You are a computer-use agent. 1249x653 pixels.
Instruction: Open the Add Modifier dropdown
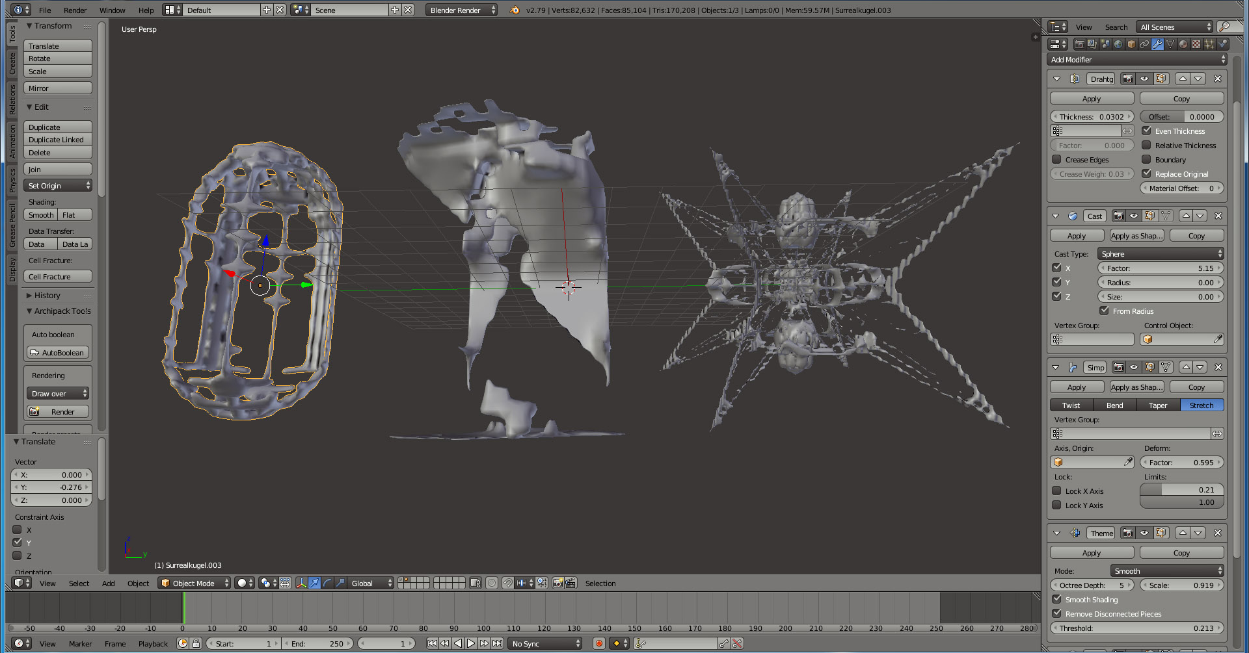tap(1137, 60)
